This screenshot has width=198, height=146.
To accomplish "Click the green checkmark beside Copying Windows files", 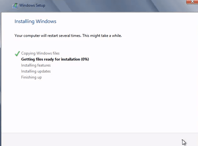I will 17,54.
